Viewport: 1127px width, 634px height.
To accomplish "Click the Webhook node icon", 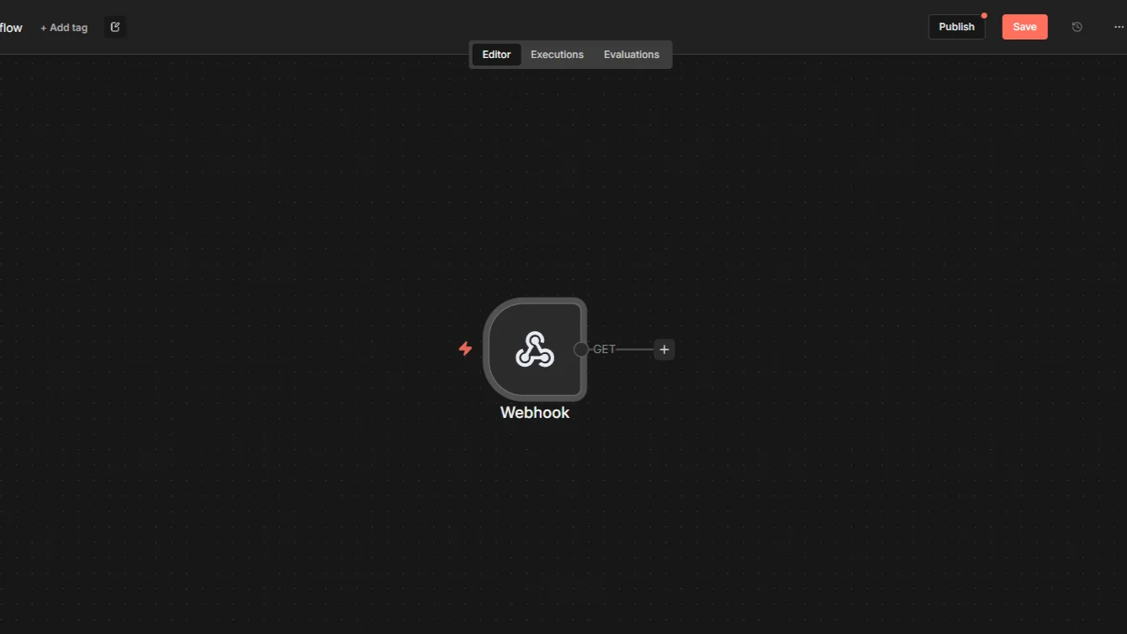I will [535, 350].
